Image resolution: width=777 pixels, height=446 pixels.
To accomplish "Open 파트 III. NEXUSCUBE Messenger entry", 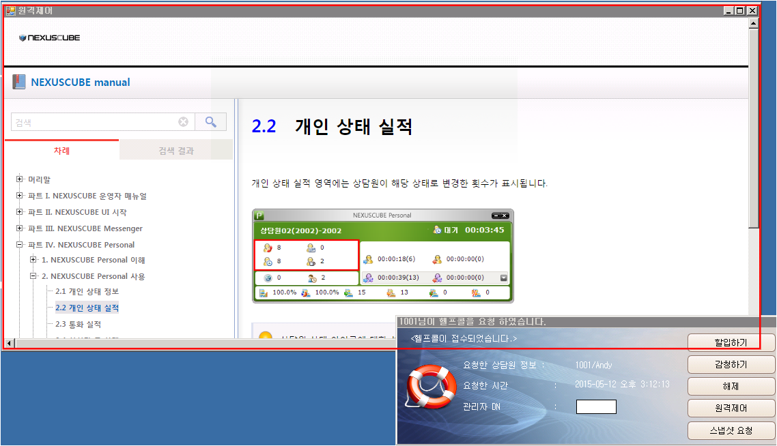I will pos(85,228).
